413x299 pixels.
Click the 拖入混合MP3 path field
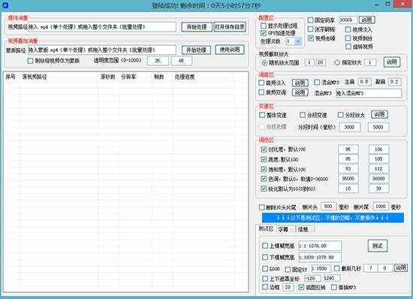click(x=369, y=93)
